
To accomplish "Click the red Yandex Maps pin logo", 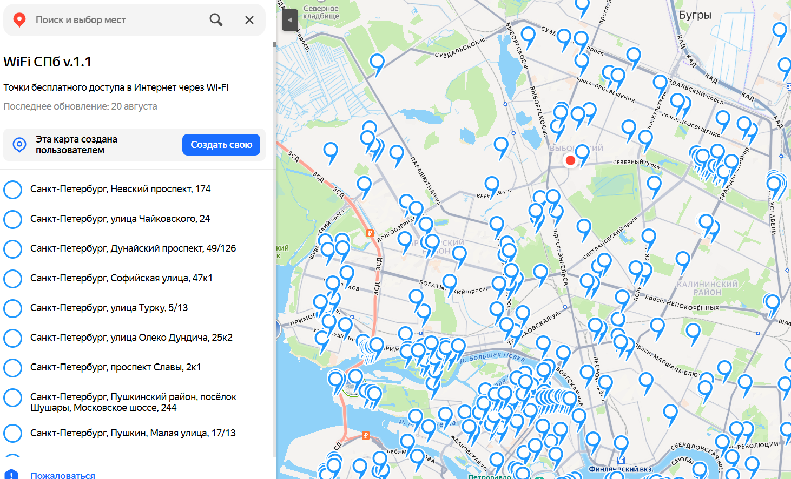I will (19, 20).
